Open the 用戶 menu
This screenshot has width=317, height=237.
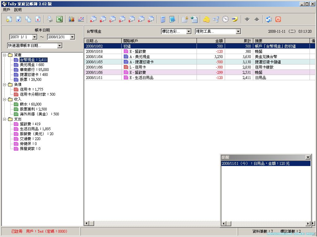7,10
